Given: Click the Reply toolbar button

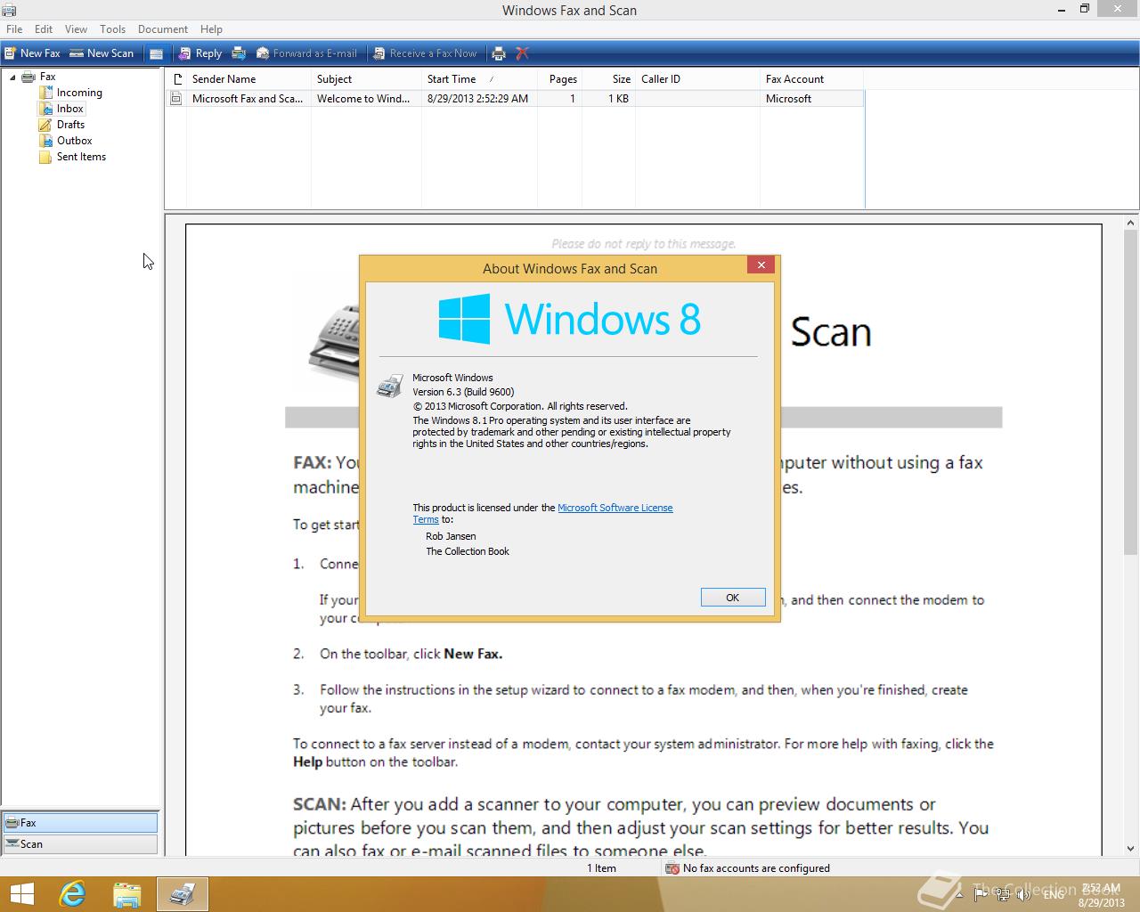Looking at the screenshot, I should tap(199, 53).
